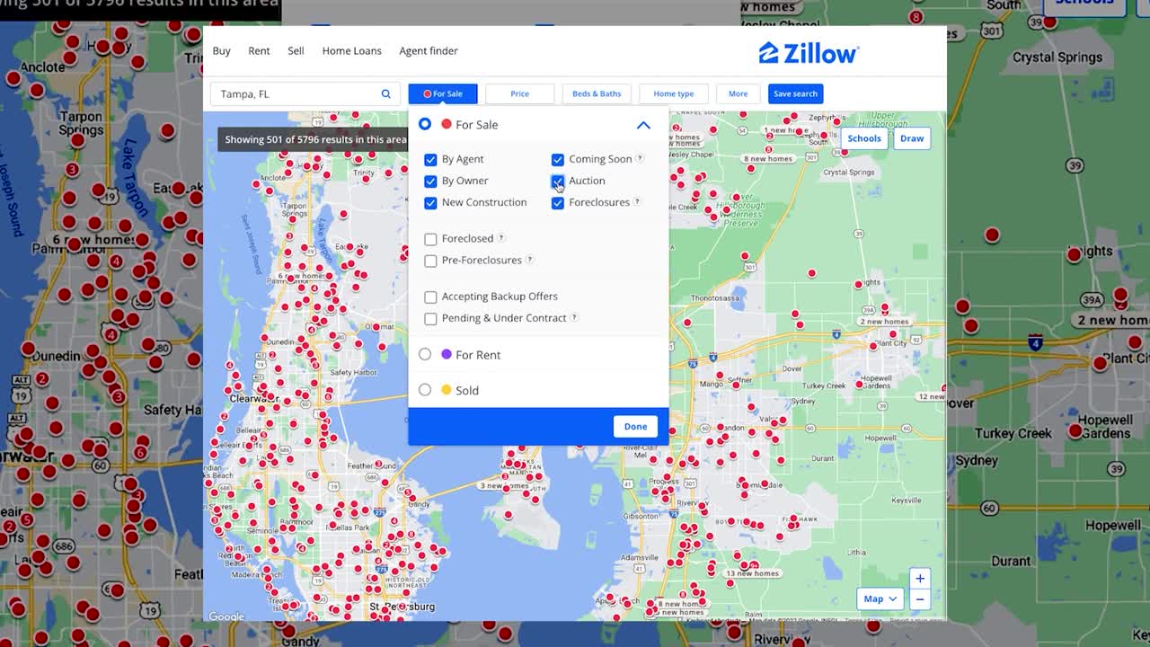Open the Rent menu
The image size is (1150, 647).
[x=259, y=50]
